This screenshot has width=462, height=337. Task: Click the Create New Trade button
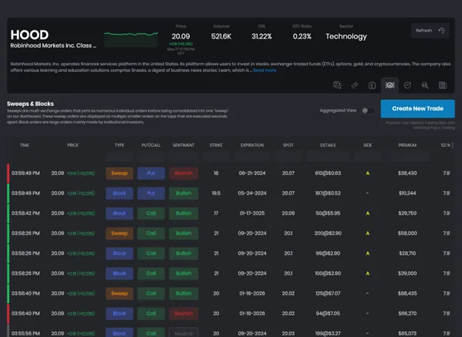418,108
